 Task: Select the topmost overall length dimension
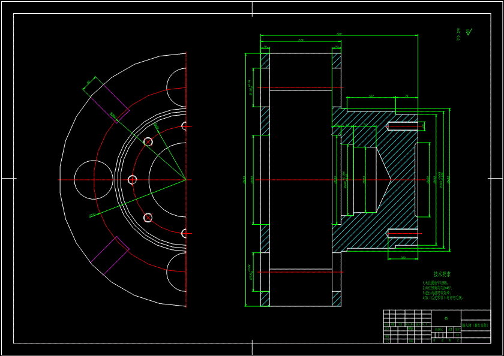339,35
